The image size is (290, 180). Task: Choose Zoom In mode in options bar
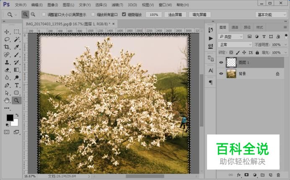pyautogui.click(x=25, y=14)
